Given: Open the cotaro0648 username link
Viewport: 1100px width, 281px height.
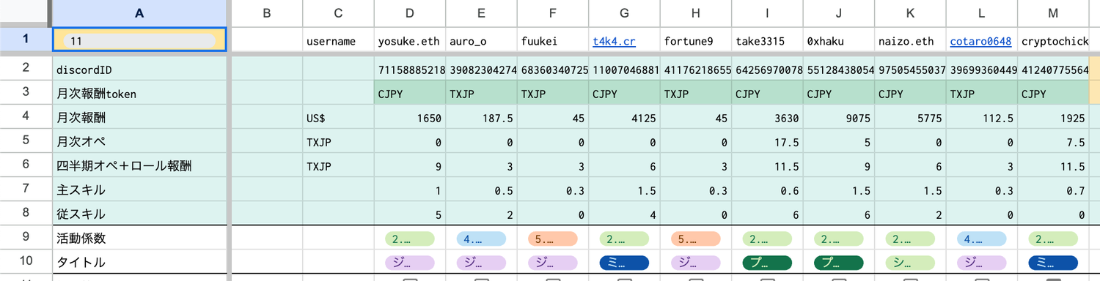Looking at the screenshot, I should tap(980, 42).
